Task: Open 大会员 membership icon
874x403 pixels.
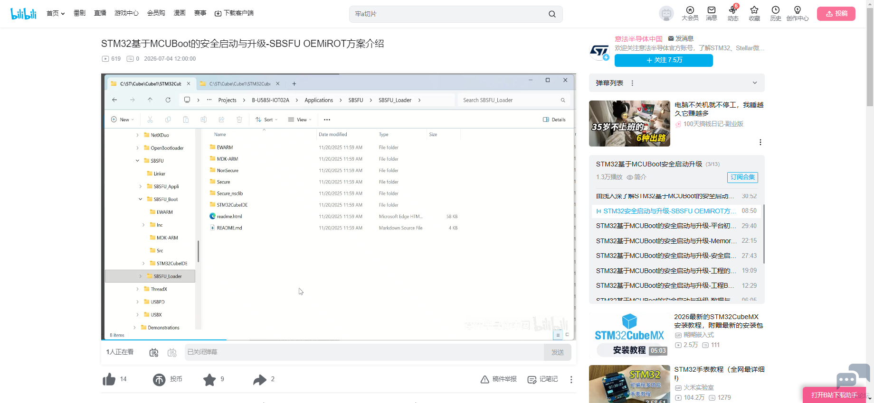Action: 690,13
